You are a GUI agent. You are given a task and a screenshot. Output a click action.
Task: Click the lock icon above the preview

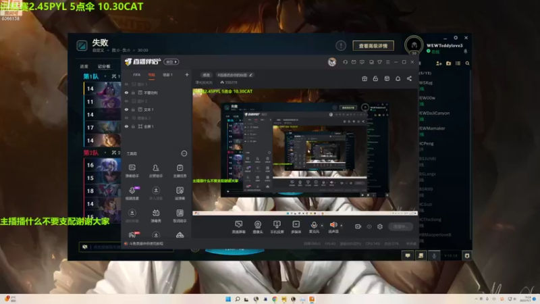pos(375,78)
